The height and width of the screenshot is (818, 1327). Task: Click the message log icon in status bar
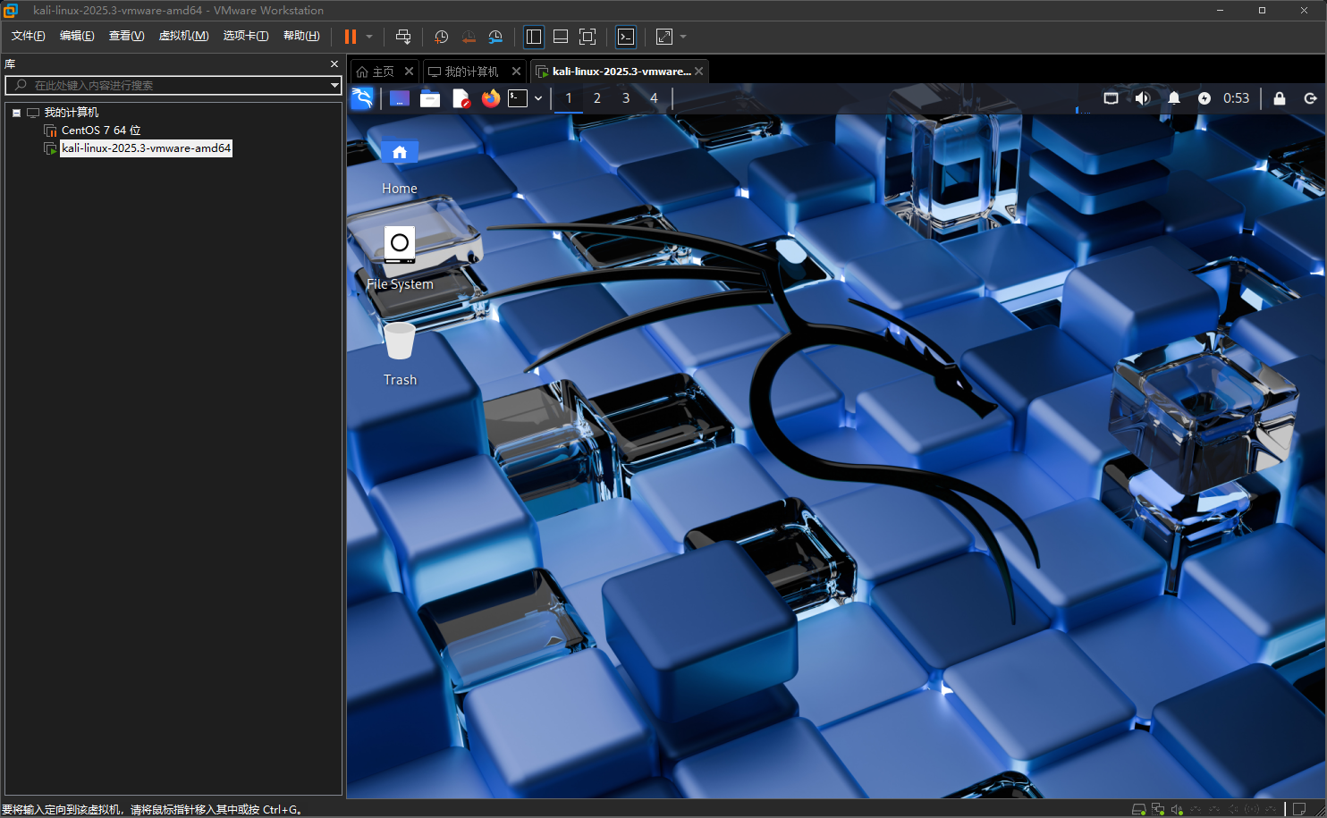[x=1299, y=809]
